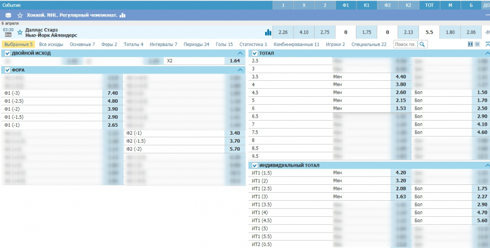The image size is (490, 248).
Task: Switch to single-column layout view
Action: coord(477,45)
